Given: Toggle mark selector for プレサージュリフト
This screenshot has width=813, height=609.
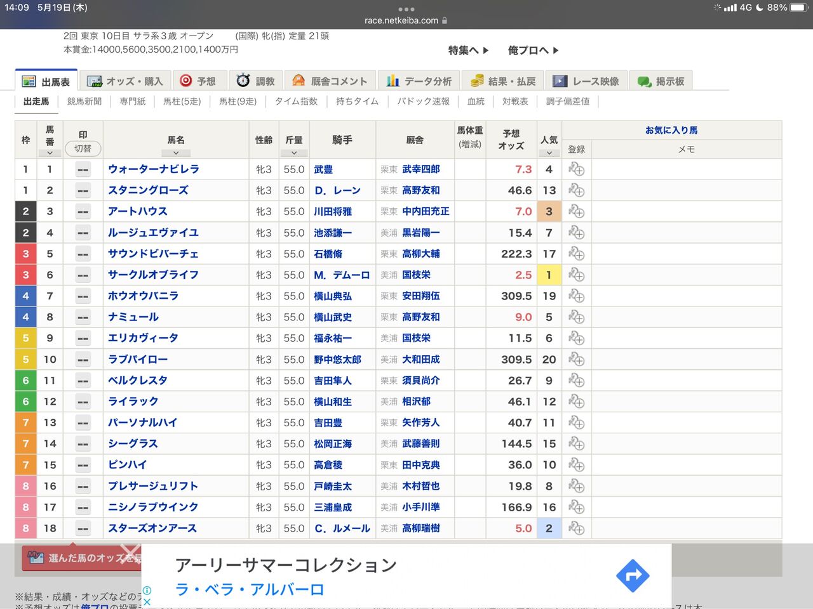Looking at the screenshot, I should tap(83, 486).
